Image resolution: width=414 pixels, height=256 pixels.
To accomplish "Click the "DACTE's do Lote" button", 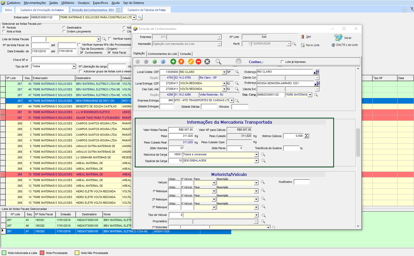I will click(345, 45).
